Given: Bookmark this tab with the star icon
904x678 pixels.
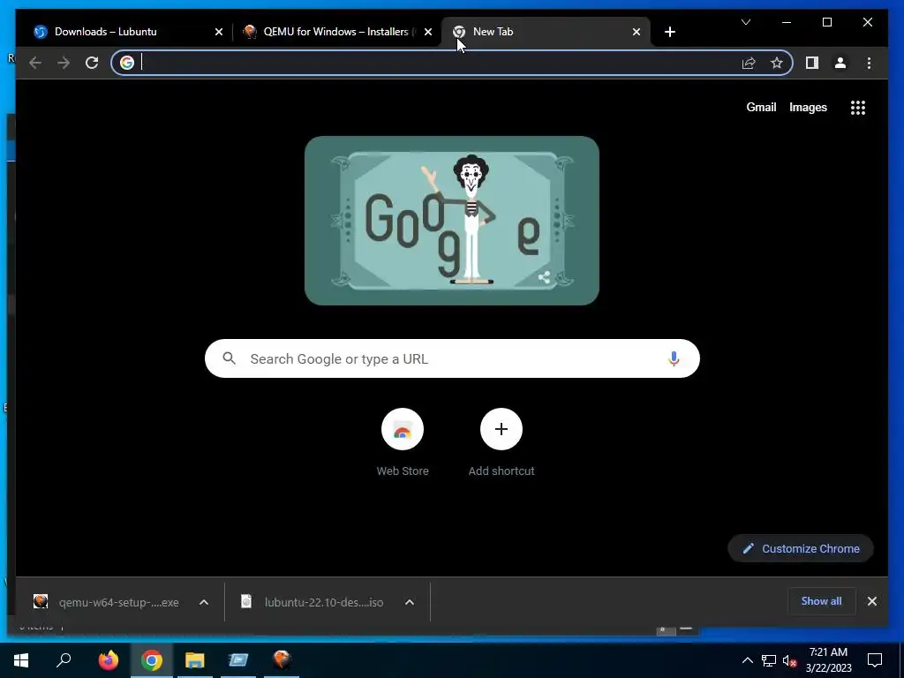Looking at the screenshot, I should click(777, 63).
